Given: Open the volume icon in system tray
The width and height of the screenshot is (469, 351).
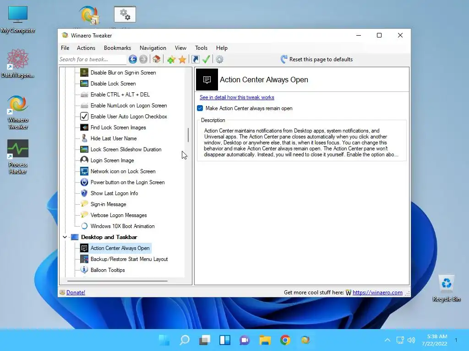Looking at the screenshot, I should [x=411, y=340].
